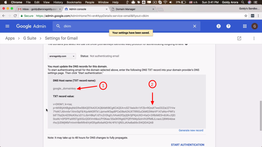This screenshot has height=147, width=262.
Task: Open the Window menu
Action: [103, 2]
